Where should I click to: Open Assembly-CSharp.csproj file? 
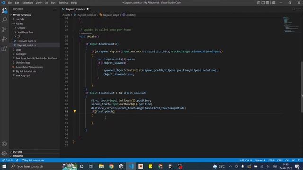35,67
